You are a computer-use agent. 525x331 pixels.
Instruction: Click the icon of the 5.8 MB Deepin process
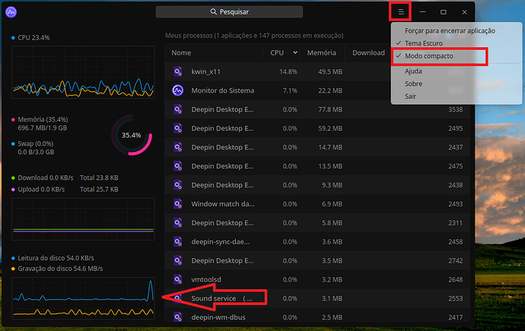point(177,222)
